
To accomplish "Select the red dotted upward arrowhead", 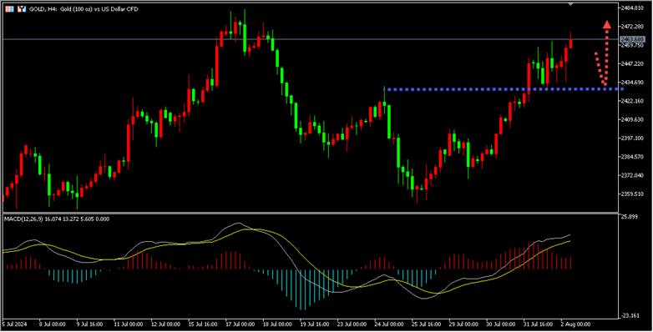I will tap(607, 24).
